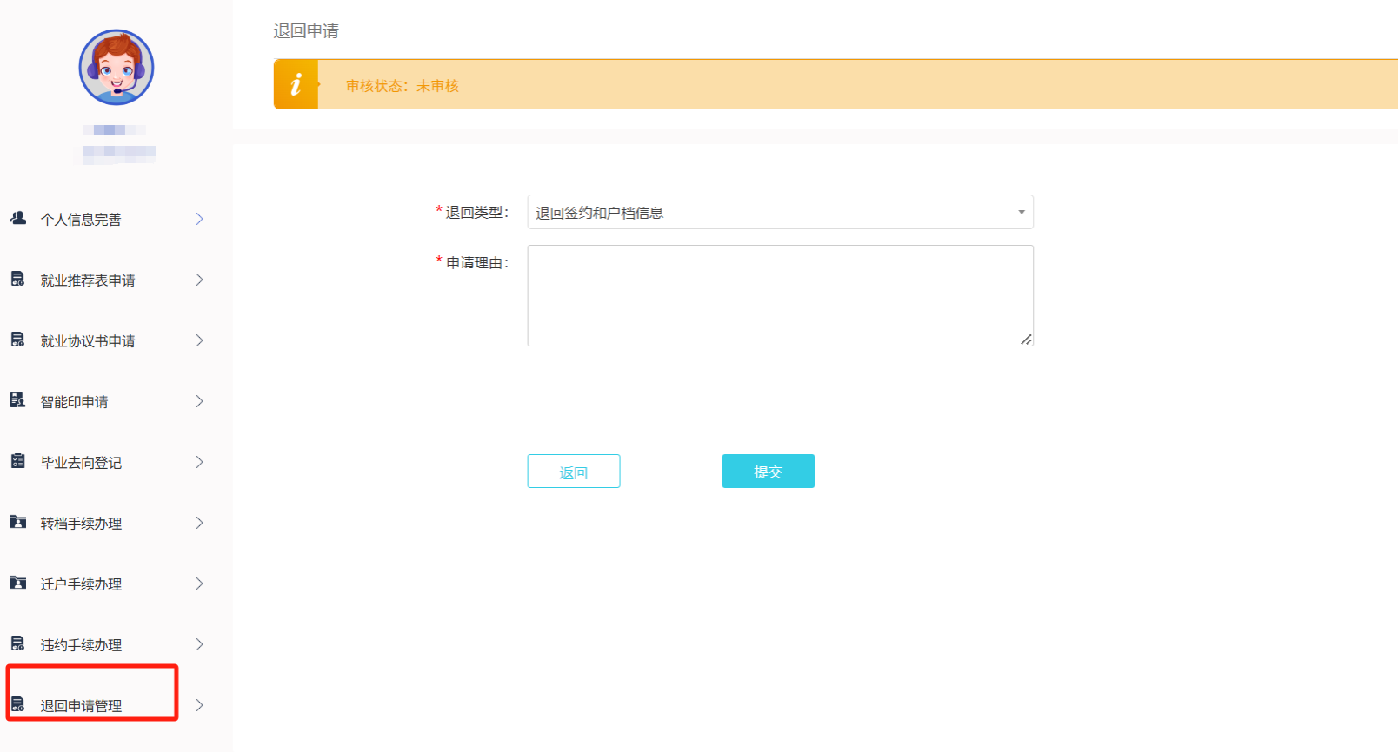Click the 违约手续办理 document icon
Viewport: 1398px width, 752px height.
pyautogui.click(x=17, y=643)
